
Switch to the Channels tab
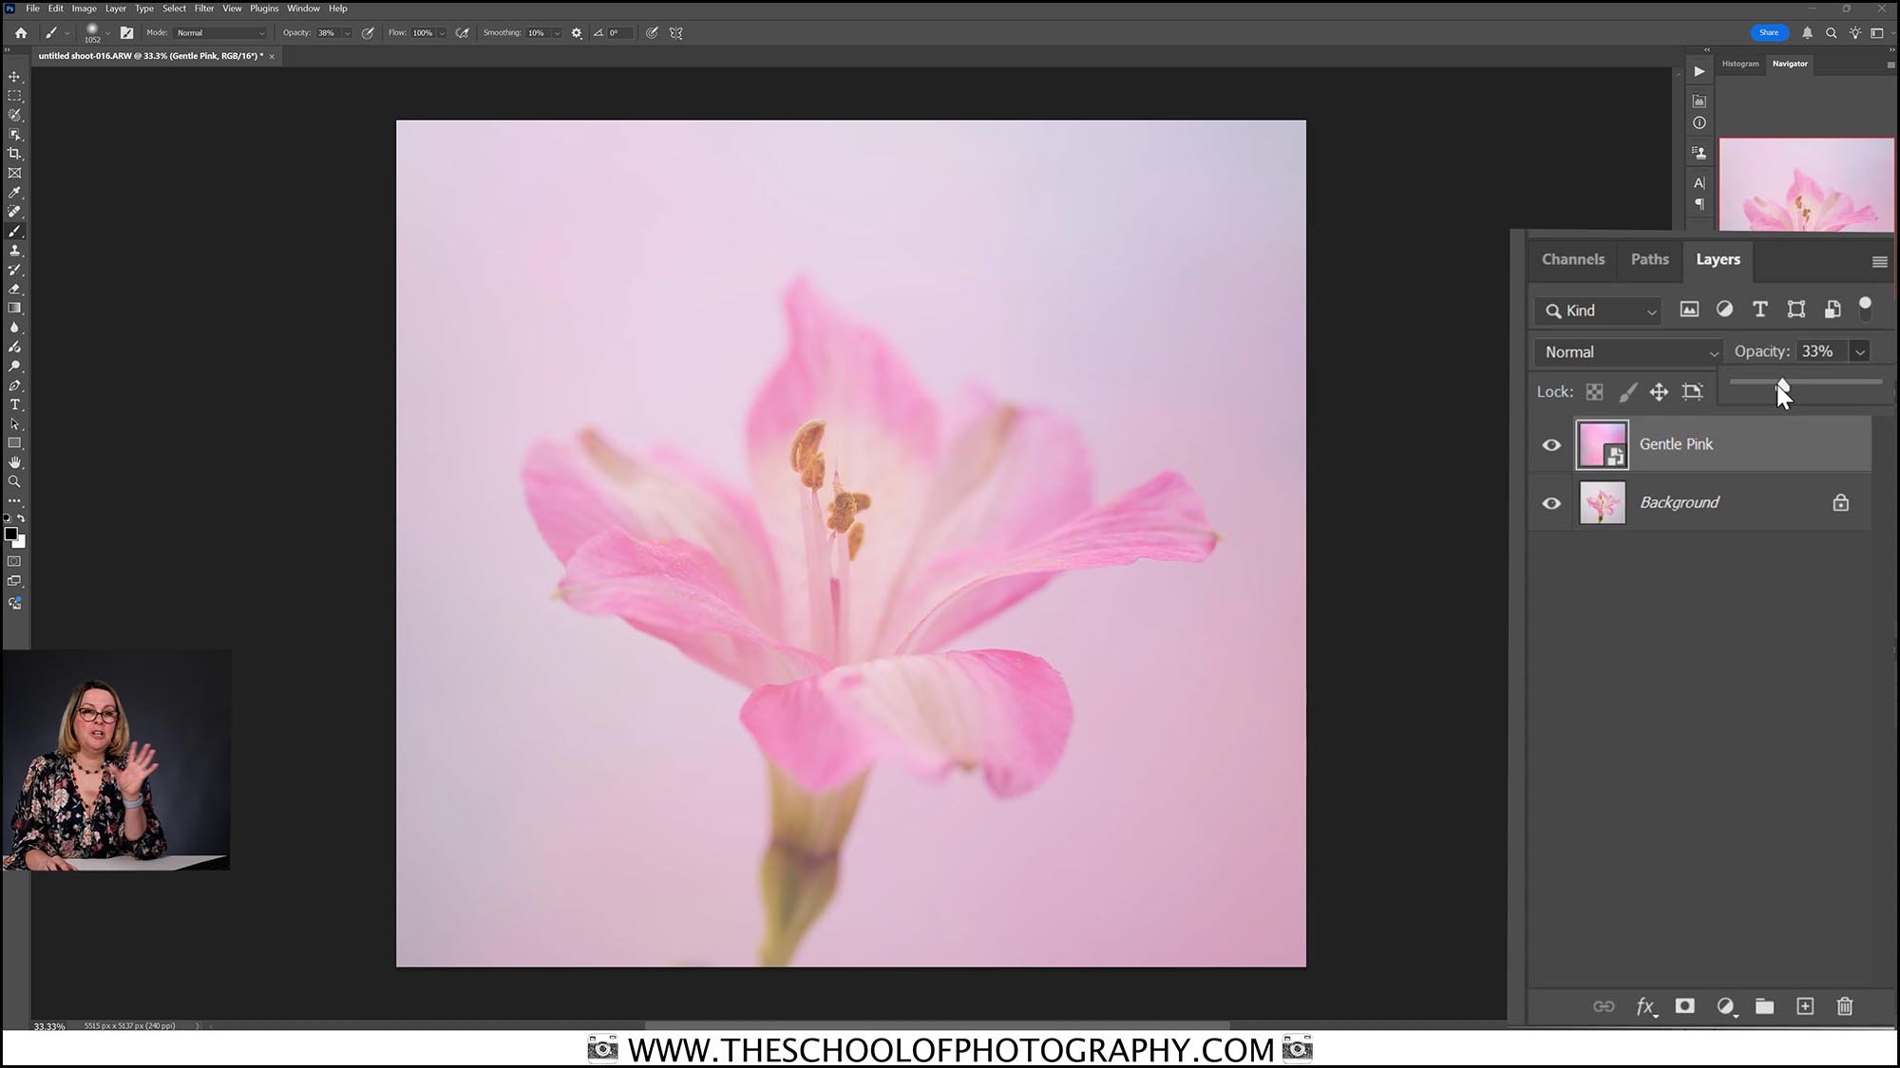pos(1572,259)
